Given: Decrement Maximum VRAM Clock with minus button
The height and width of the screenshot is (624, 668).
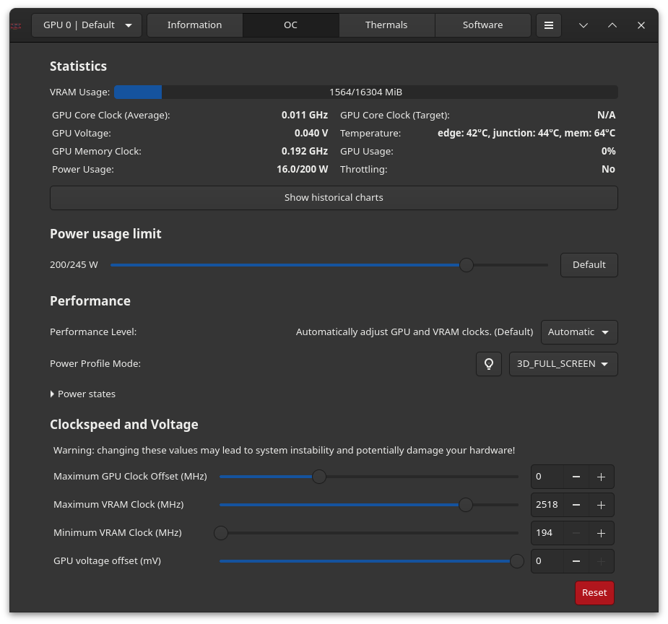Looking at the screenshot, I should point(576,505).
